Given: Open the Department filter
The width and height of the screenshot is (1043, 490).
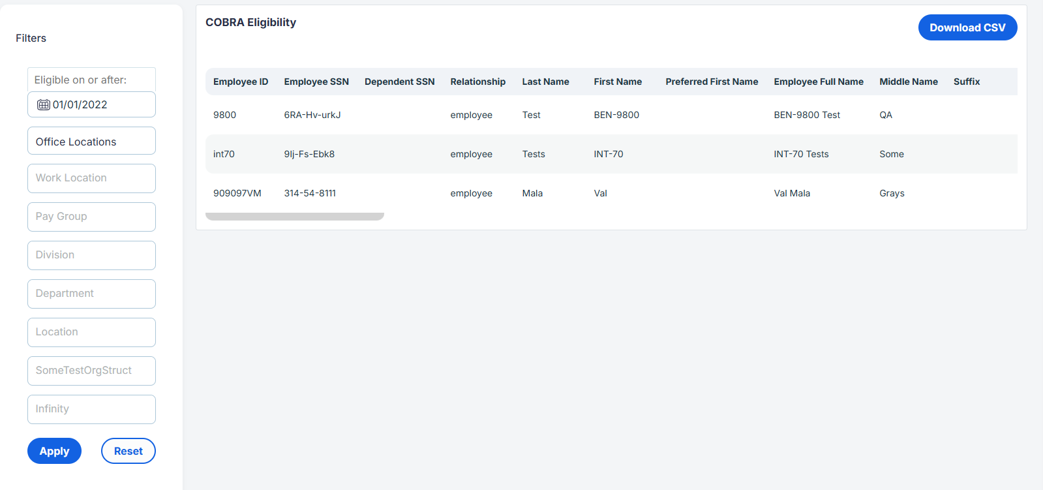Looking at the screenshot, I should coord(91,294).
